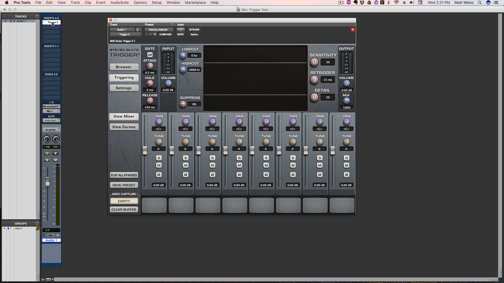Open the Trigger 2 plug-in selector dropdown
This screenshot has height=283, width=504.
tap(125, 34)
